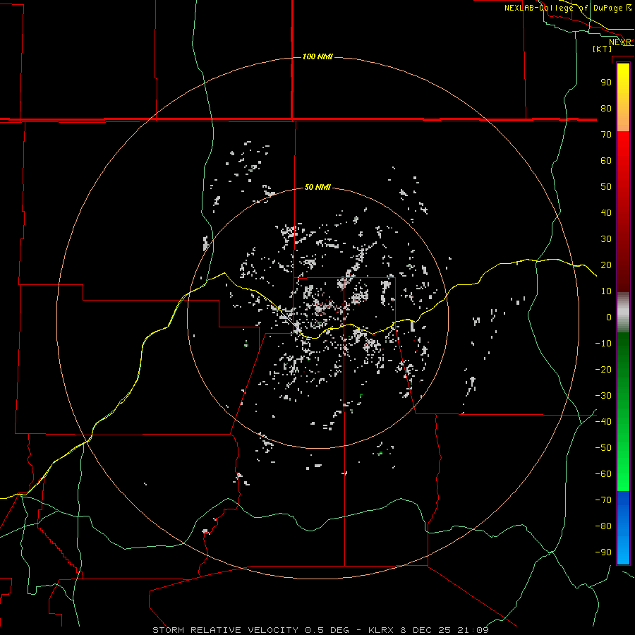Click the 20 value on velocity scale
Viewport: 635px width, 635px height.
pos(606,265)
